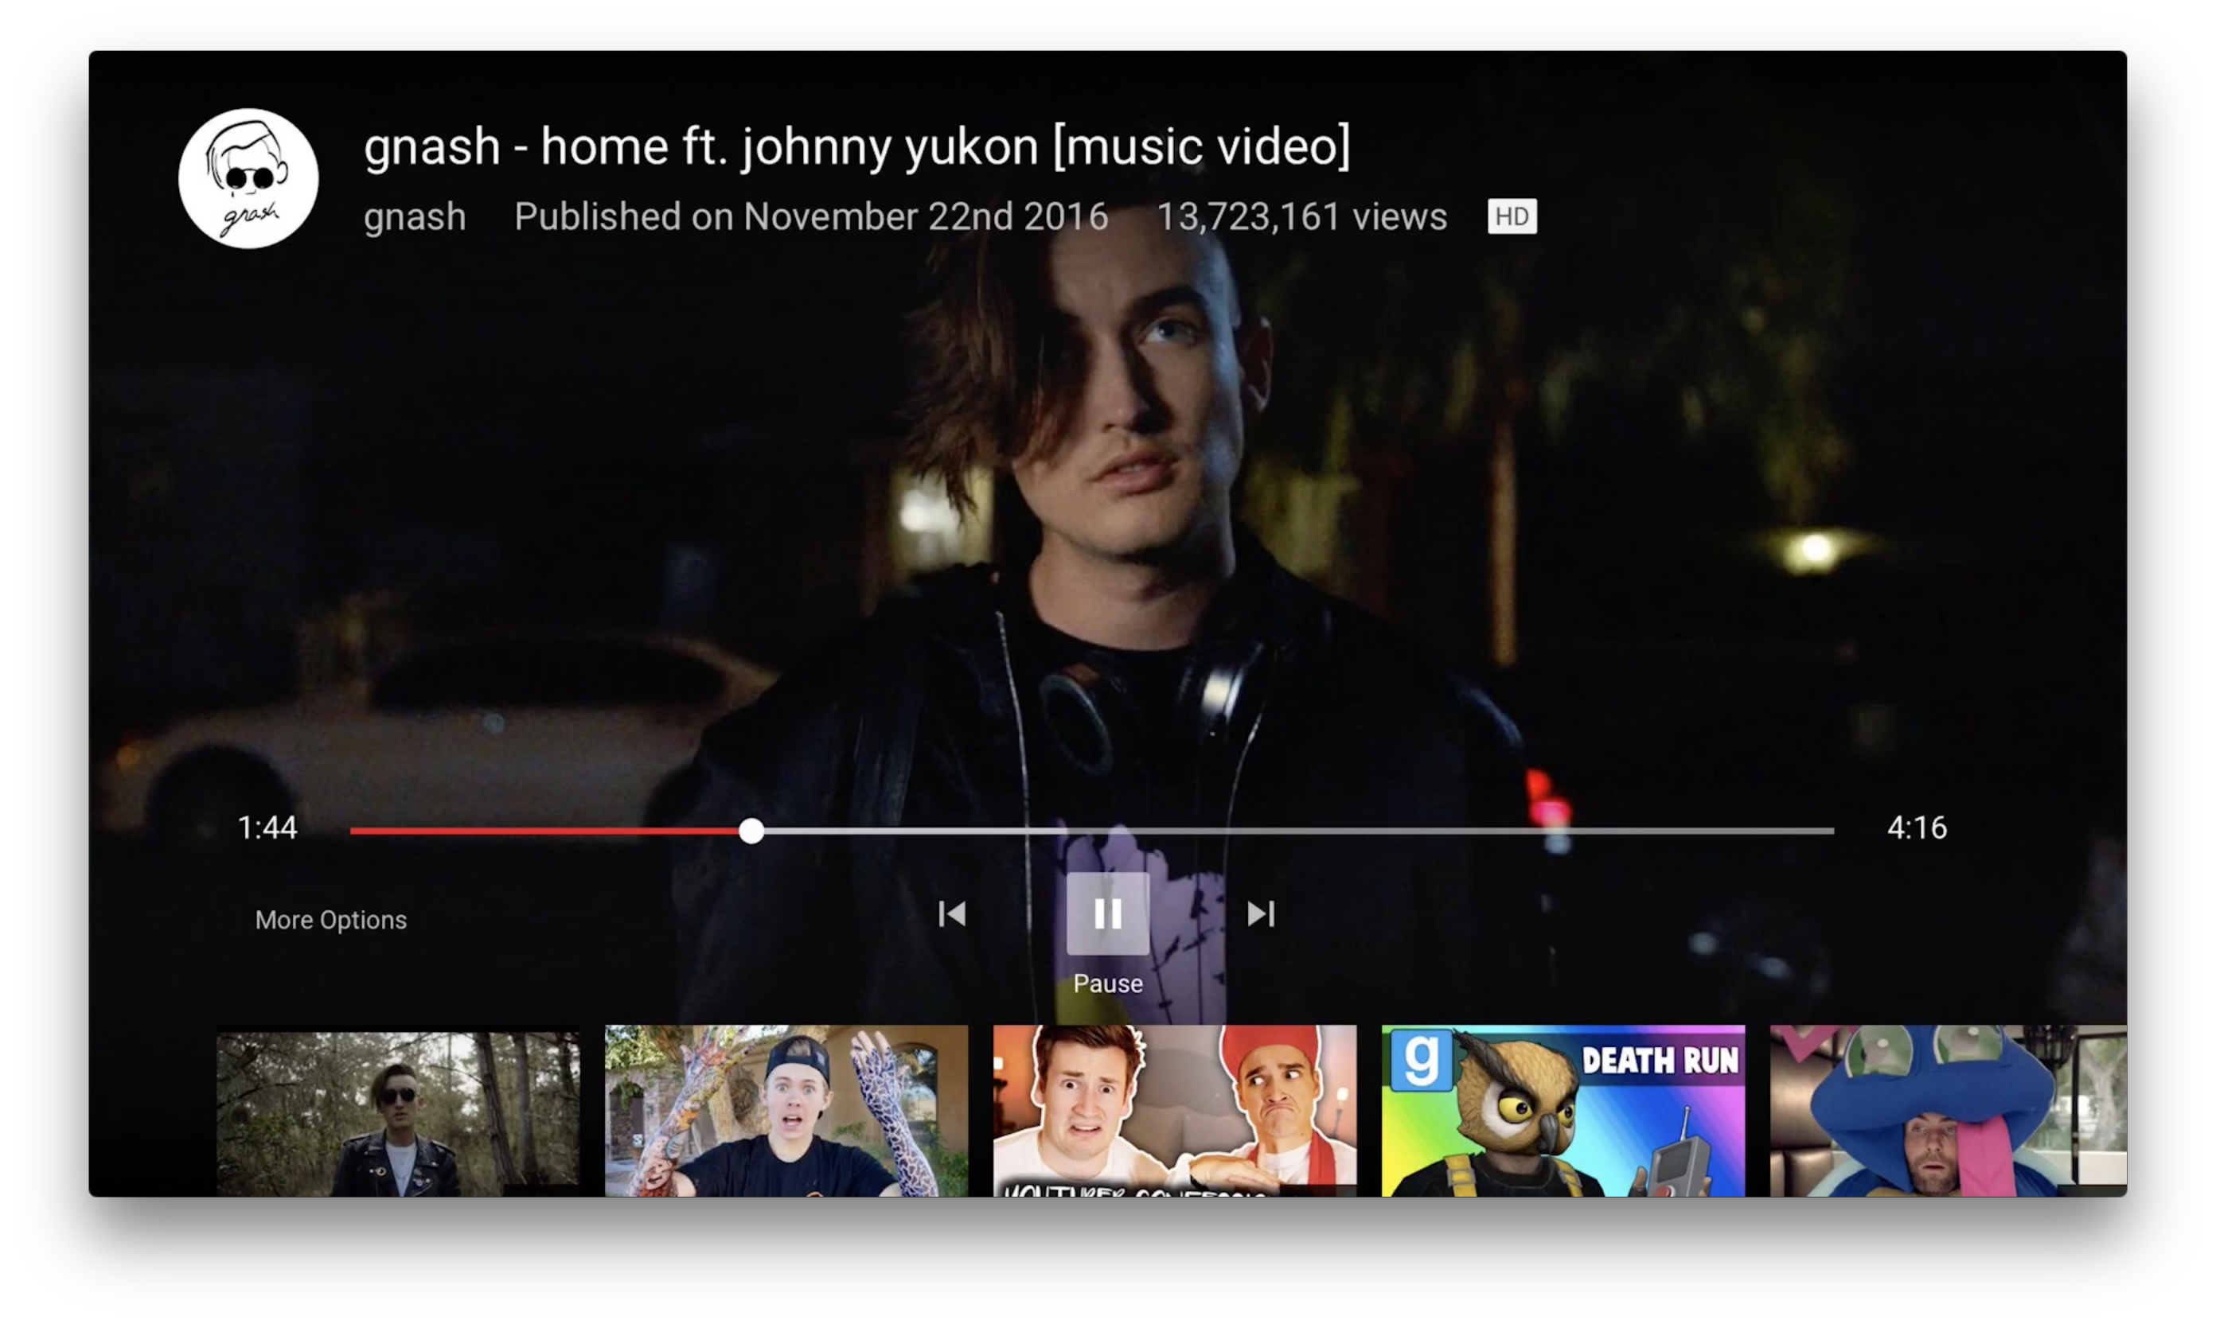Open More Options menu
Image resolution: width=2216 pixels, height=1324 pixels.
[x=331, y=920]
